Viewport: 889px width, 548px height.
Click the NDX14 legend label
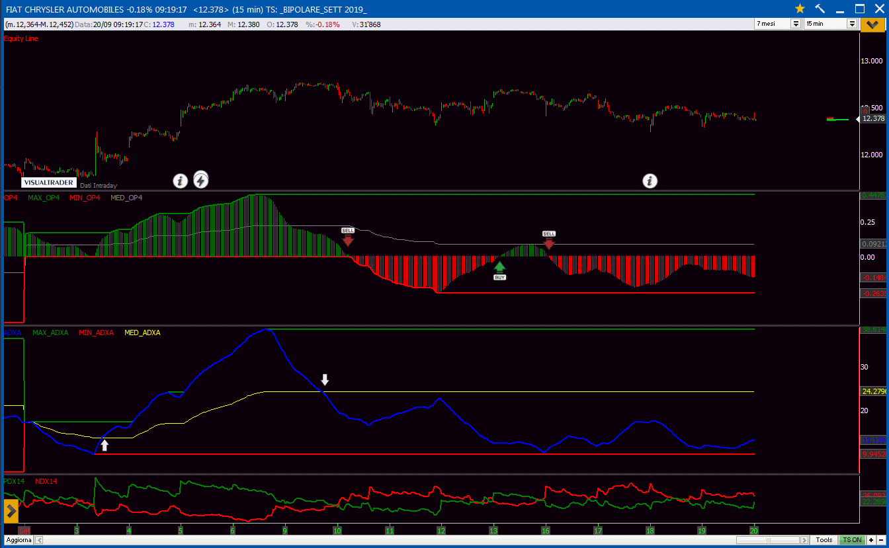pos(46,481)
